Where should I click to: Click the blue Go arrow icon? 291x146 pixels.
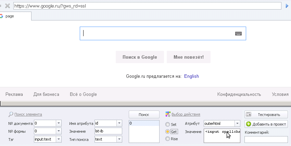(288, 6)
